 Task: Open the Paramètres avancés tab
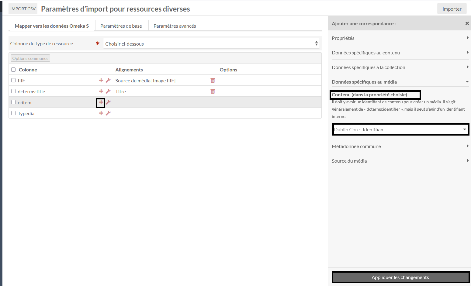point(175,26)
